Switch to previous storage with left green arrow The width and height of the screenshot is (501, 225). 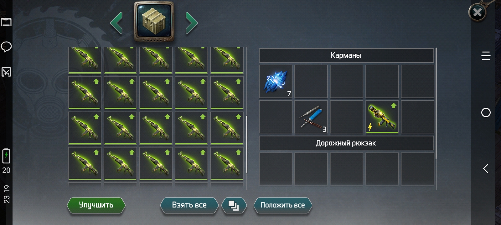(116, 23)
